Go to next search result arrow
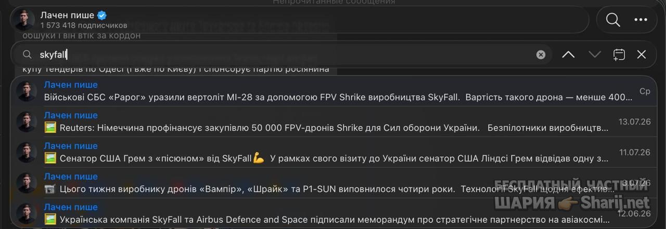The image size is (666, 229). click(595, 55)
